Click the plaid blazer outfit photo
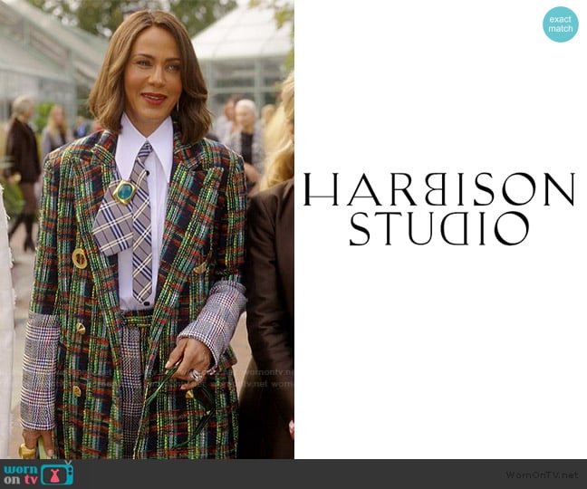Screen dimensions: 587x489 coord(147,229)
